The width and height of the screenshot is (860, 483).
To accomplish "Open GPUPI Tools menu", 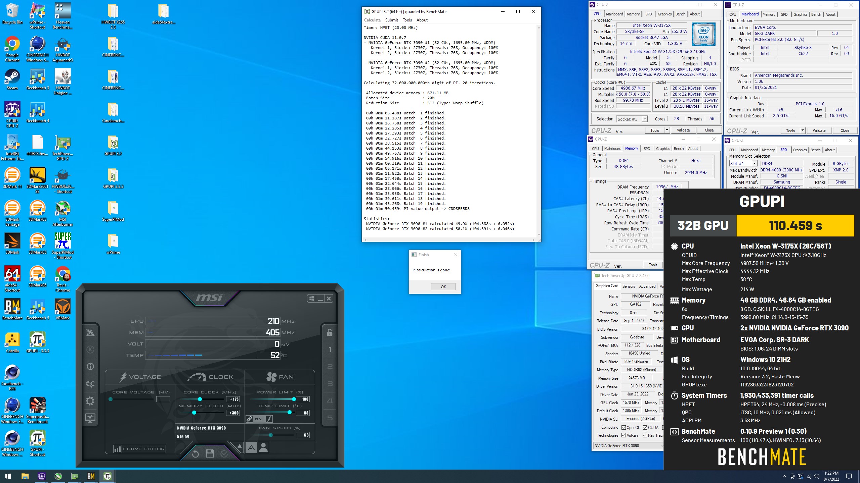I will click(x=407, y=20).
